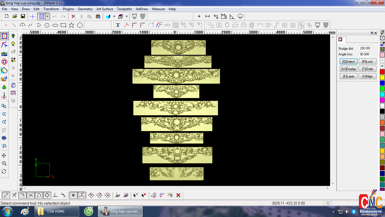385x217 pixels.
Task: Open the blue cube shading dropdown arrow
Action: point(114,16)
